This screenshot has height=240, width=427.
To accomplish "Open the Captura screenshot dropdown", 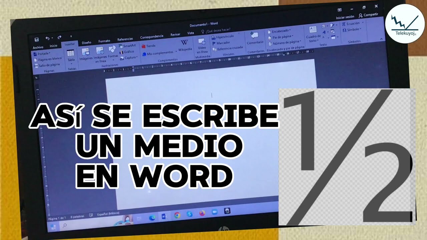I will click(x=128, y=58).
